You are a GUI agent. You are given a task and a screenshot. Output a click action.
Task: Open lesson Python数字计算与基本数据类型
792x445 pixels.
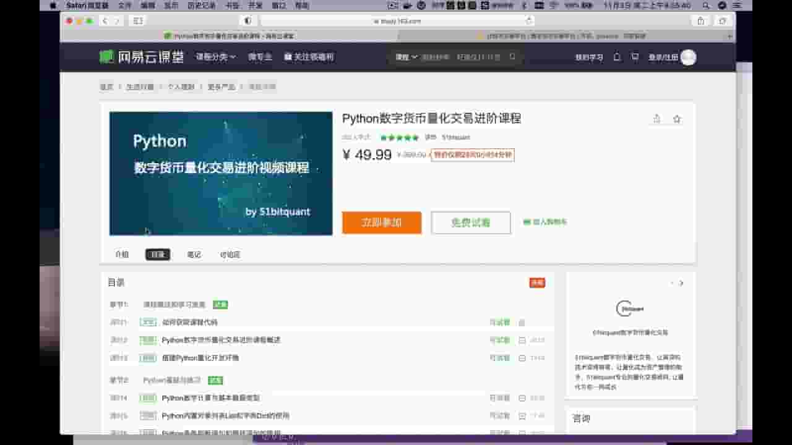click(211, 398)
